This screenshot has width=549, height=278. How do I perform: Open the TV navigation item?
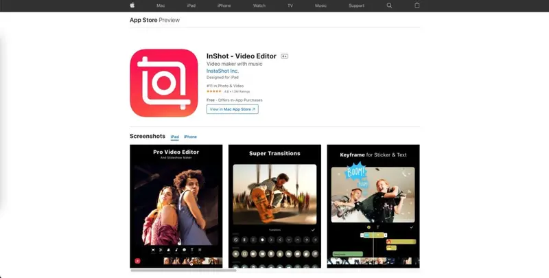(x=290, y=5)
